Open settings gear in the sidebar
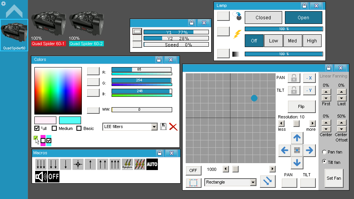 pos(3,3)
